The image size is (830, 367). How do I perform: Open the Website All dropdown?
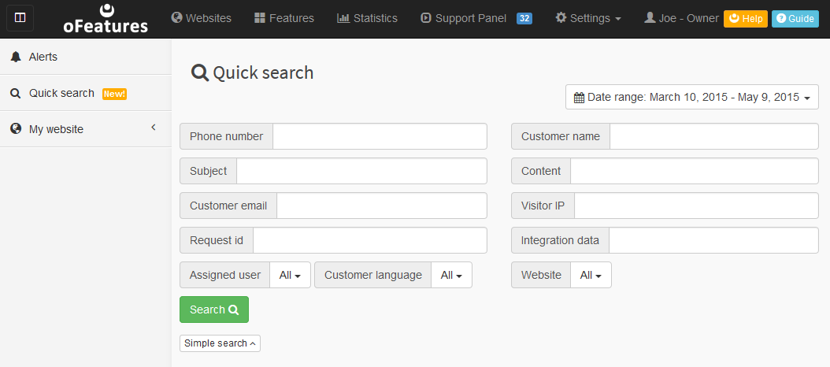click(591, 275)
